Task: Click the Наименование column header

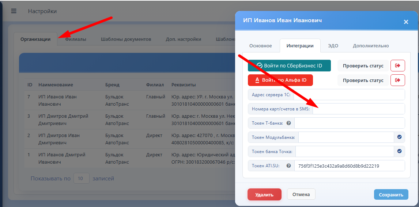Action: (56, 85)
